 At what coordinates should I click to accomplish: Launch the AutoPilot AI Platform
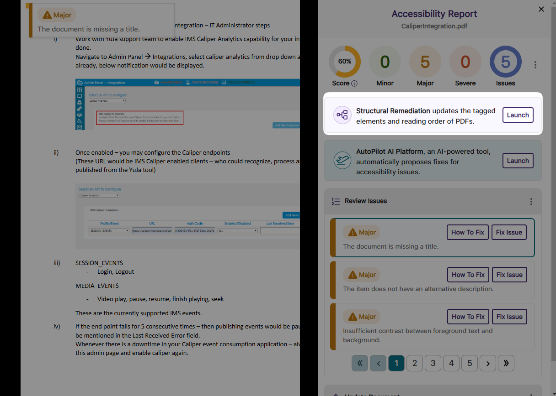(x=518, y=161)
